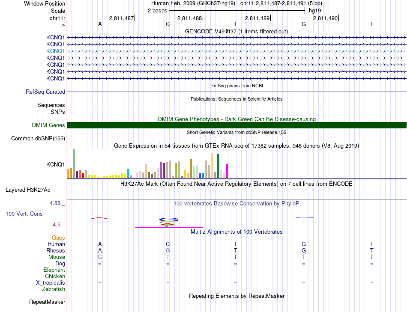
Task: Click the Elephant species label
Action: point(54,270)
